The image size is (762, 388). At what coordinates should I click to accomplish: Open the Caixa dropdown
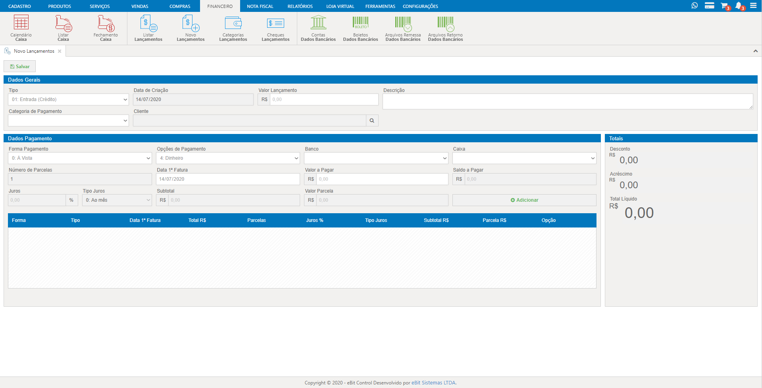pyautogui.click(x=524, y=158)
